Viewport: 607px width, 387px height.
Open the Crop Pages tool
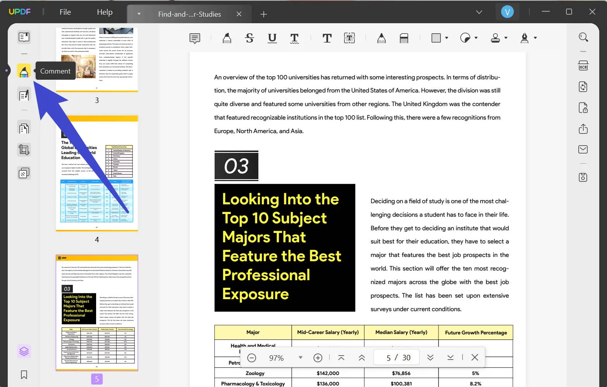pos(24,150)
